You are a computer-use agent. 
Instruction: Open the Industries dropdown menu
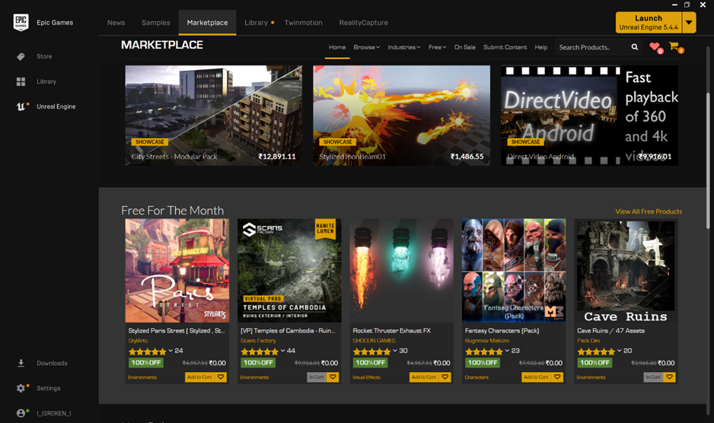404,47
